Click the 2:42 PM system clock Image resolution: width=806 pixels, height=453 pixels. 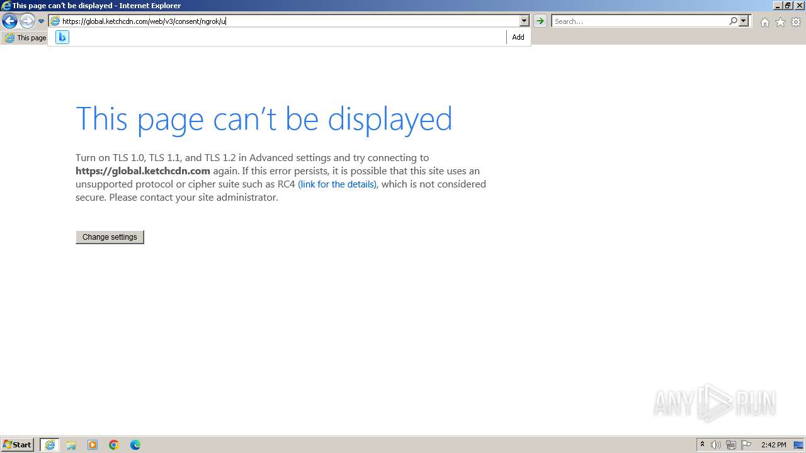[773, 445]
